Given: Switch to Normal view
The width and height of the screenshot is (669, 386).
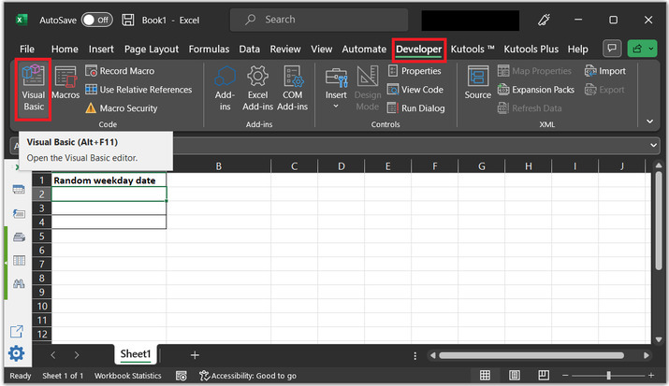Looking at the screenshot, I should click(x=485, y=376).
